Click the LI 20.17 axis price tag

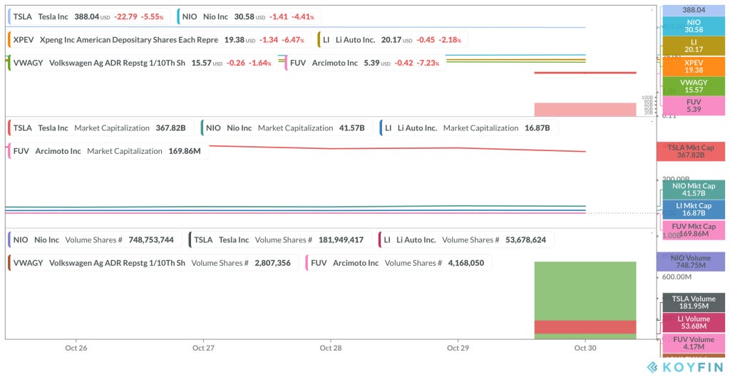(694, 46)
